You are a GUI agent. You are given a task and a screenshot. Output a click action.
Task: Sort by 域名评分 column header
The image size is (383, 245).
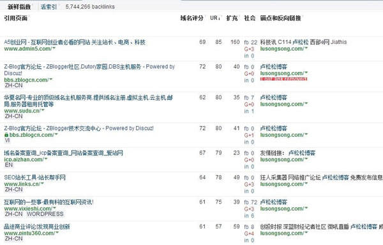coord(191,18)
